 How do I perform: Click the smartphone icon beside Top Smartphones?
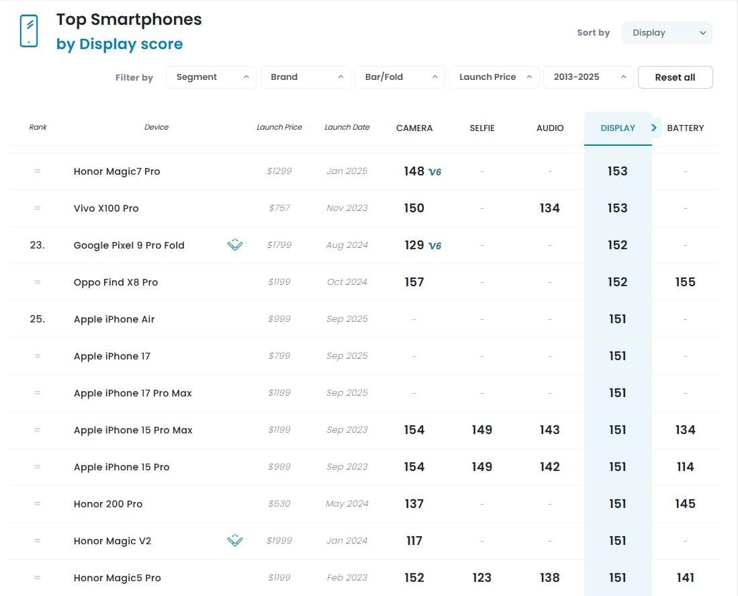(29, 31)
